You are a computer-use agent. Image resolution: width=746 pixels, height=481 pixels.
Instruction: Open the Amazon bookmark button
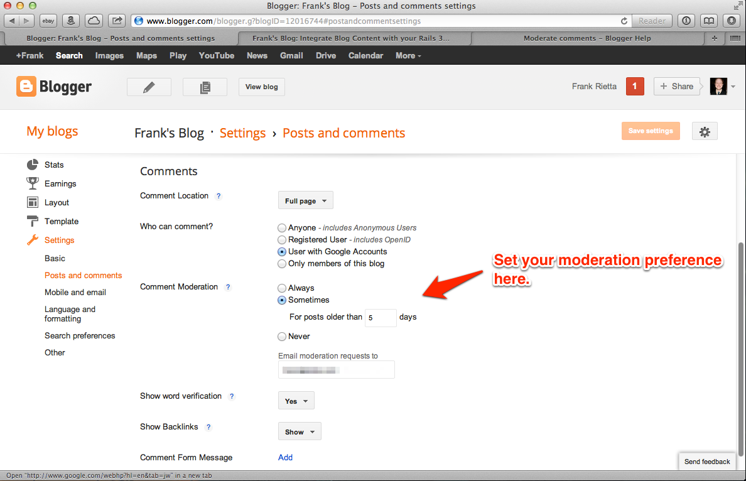pyautogui.click(x=70, y=21)
